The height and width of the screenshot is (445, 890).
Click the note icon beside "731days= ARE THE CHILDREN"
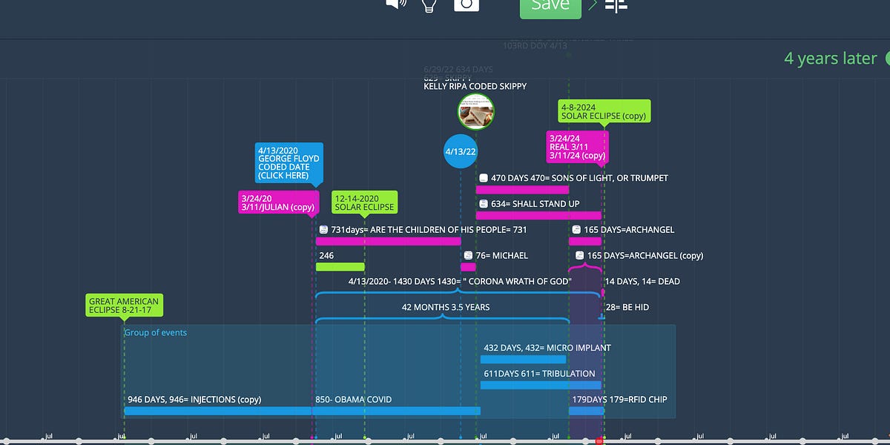click(x=323, y=229)
